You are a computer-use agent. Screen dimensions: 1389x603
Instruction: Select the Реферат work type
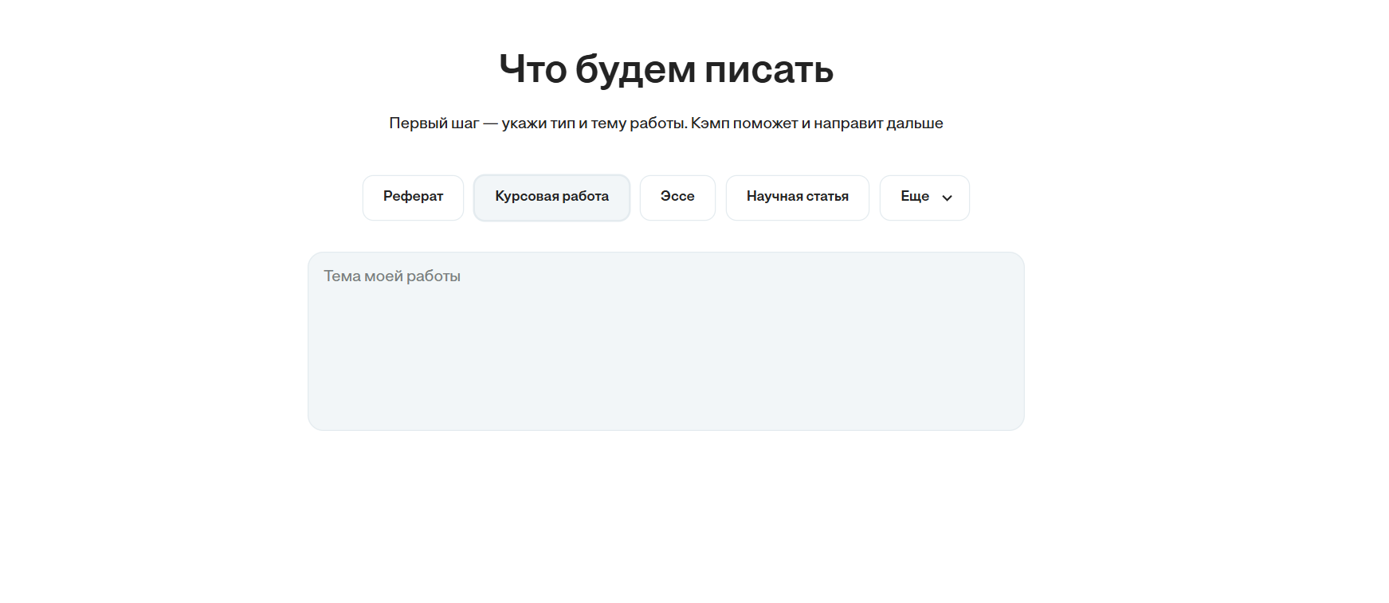coord(413,197)
